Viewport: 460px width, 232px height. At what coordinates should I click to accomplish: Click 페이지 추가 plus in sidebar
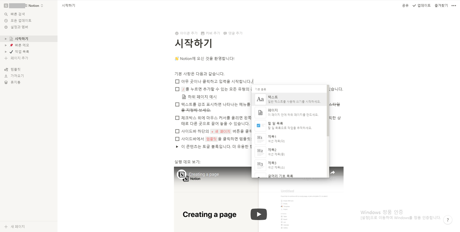(x=6, y=58)
